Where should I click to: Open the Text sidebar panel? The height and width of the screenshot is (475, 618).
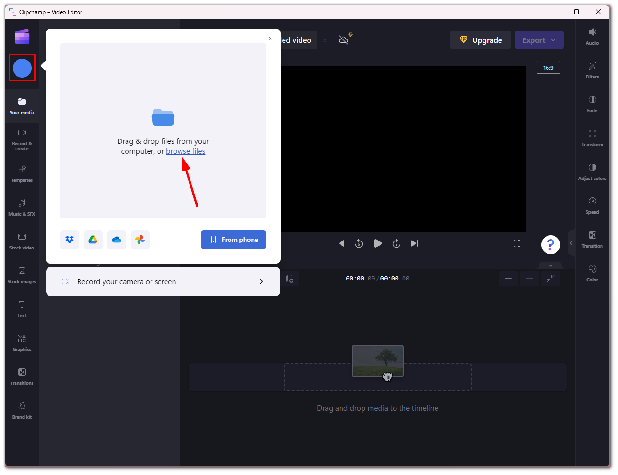click(22, 309)
